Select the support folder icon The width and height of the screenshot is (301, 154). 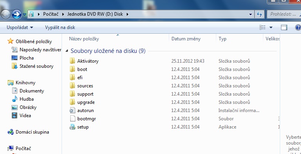pos(72,94)
